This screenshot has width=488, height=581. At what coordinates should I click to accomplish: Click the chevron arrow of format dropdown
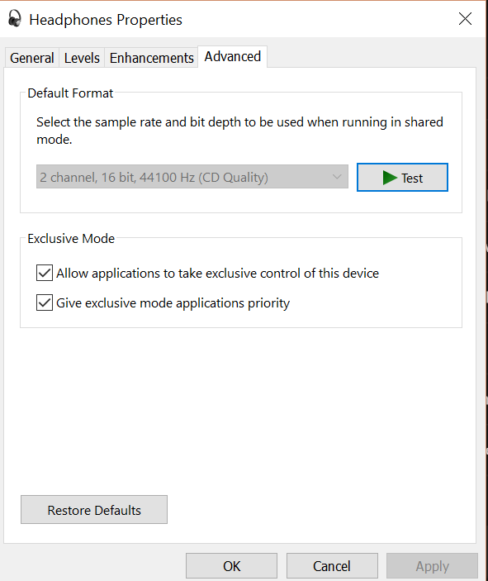[337, 177]
